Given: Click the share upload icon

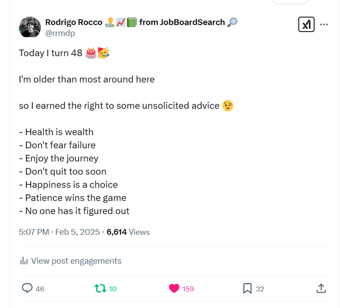Looking at the screenshot, I should 321,288.
